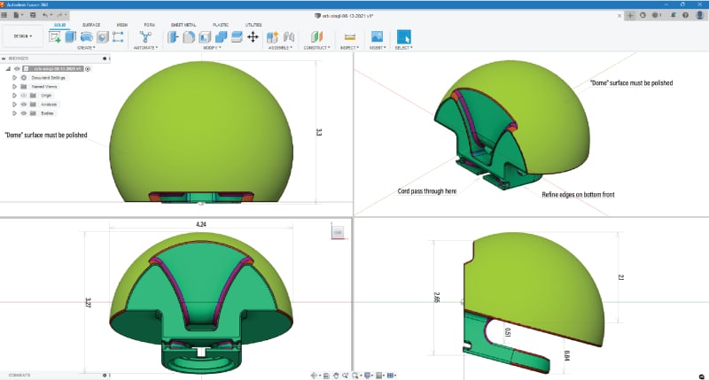Open the Help question mark icon
Screen dimensions: 709x380
tap(685, 15)
